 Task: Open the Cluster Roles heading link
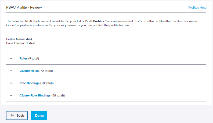(x=29, y=71)
